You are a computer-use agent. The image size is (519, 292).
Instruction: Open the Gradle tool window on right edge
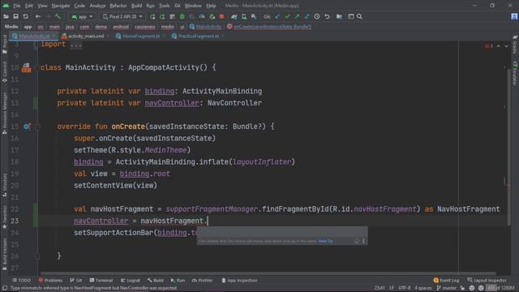pyautogui.click(x=515, y=45)
